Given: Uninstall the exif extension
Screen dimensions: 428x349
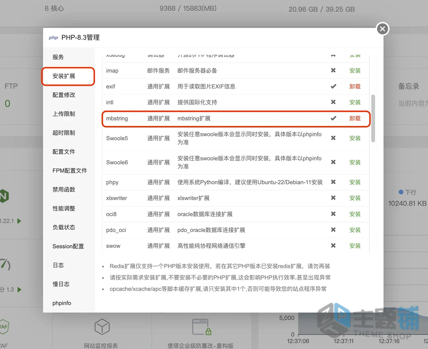Looking at the screenshot, I should (355, 86).
